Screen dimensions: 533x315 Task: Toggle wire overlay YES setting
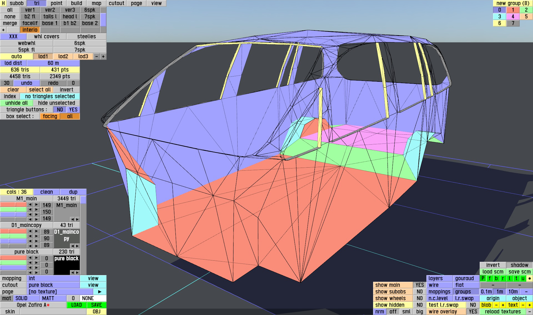(473, 312)
